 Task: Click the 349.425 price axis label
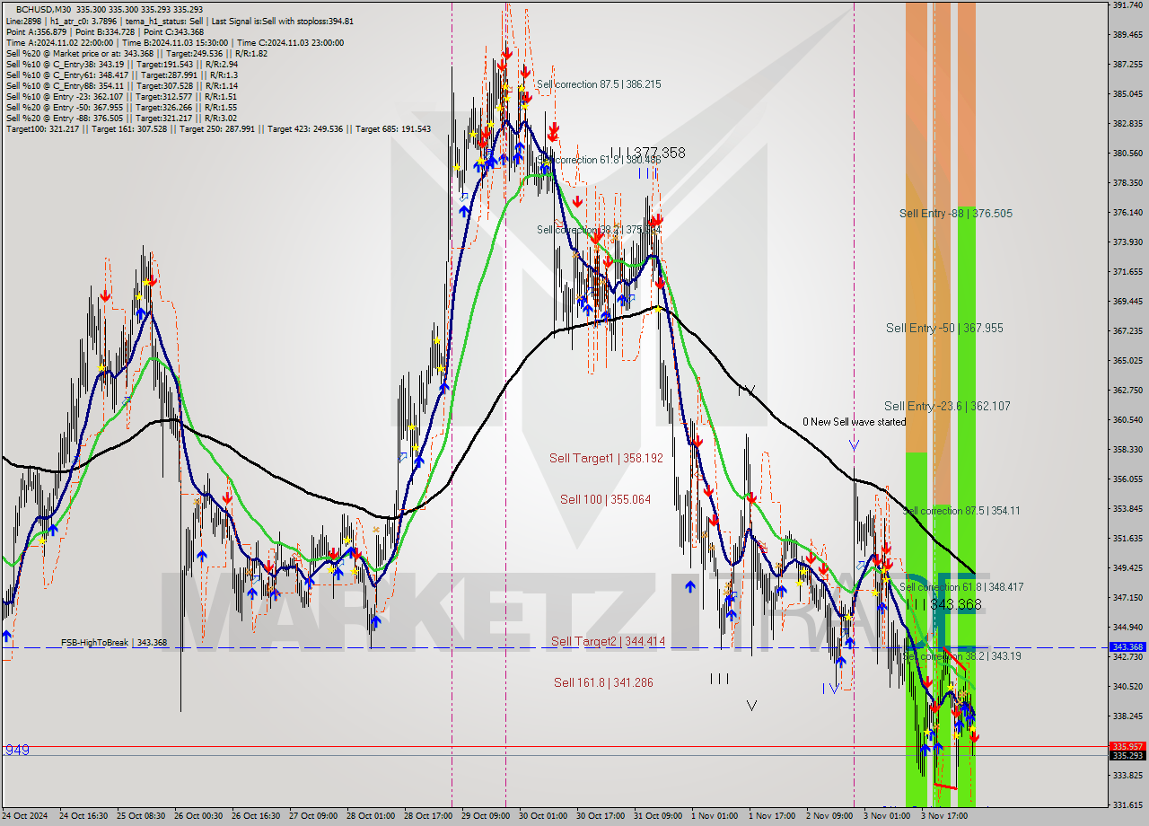click(1127, 568)
